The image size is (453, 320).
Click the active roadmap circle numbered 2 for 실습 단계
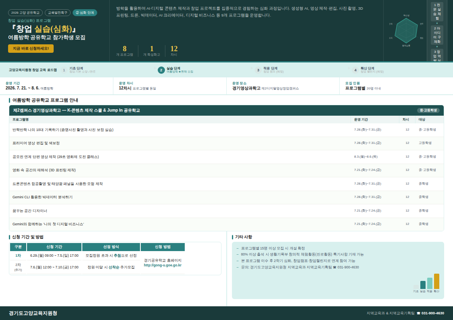tap(161, 70)
